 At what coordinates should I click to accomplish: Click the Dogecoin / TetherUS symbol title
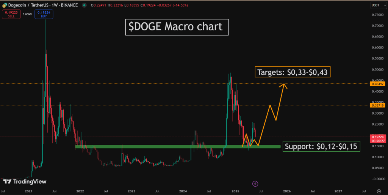point(43,5)
